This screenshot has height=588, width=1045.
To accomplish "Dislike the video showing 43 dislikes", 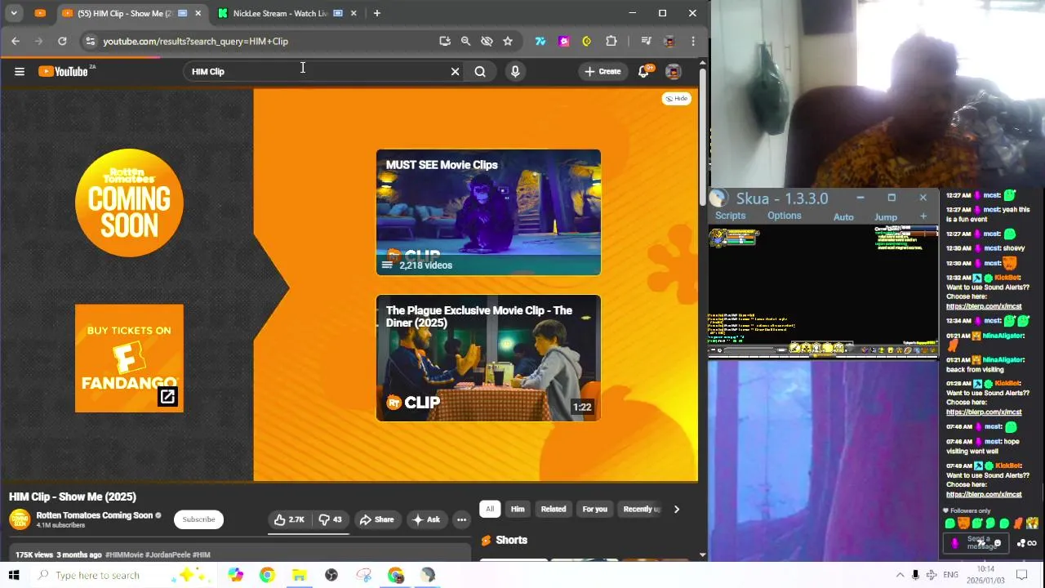I will [x=331, y=519].
